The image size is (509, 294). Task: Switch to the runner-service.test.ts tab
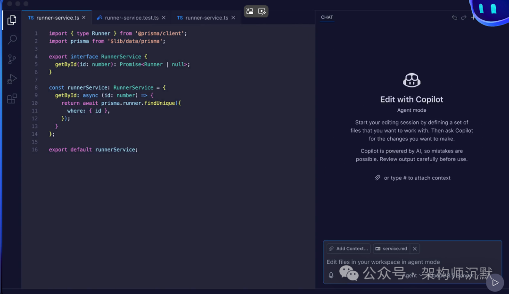[x=131, y=17]
